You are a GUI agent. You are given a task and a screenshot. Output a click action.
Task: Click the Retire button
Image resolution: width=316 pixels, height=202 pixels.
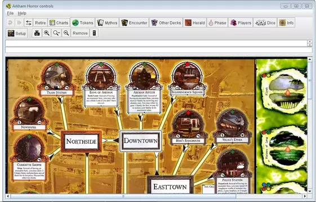(x=41, y=22)
